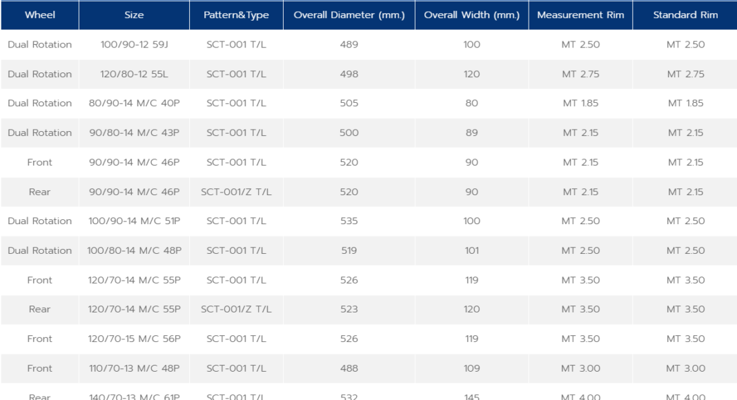
Task: Click the overall width value 89
Action: coord(471,133)
